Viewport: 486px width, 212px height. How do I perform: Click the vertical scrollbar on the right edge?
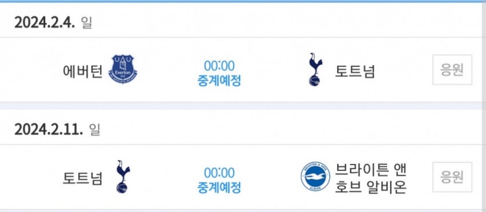(484, 106)
